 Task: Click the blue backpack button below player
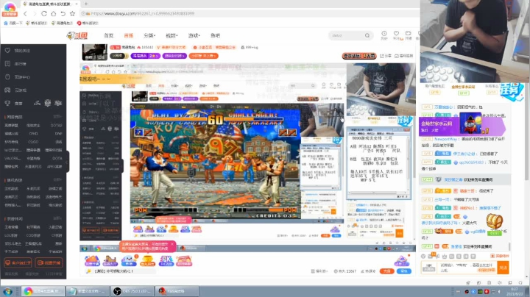403,271
